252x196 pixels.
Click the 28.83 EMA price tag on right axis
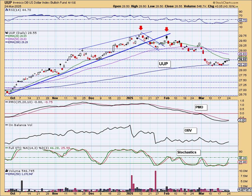pyautogui.click(x=243, y=54)
